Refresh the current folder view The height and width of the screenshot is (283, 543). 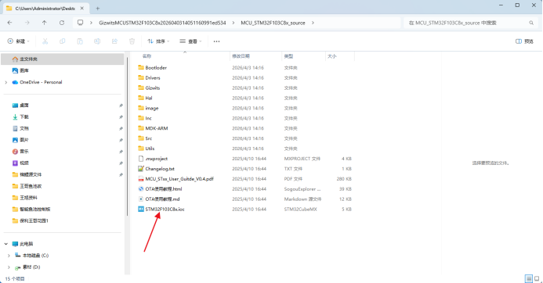point(62,23)
